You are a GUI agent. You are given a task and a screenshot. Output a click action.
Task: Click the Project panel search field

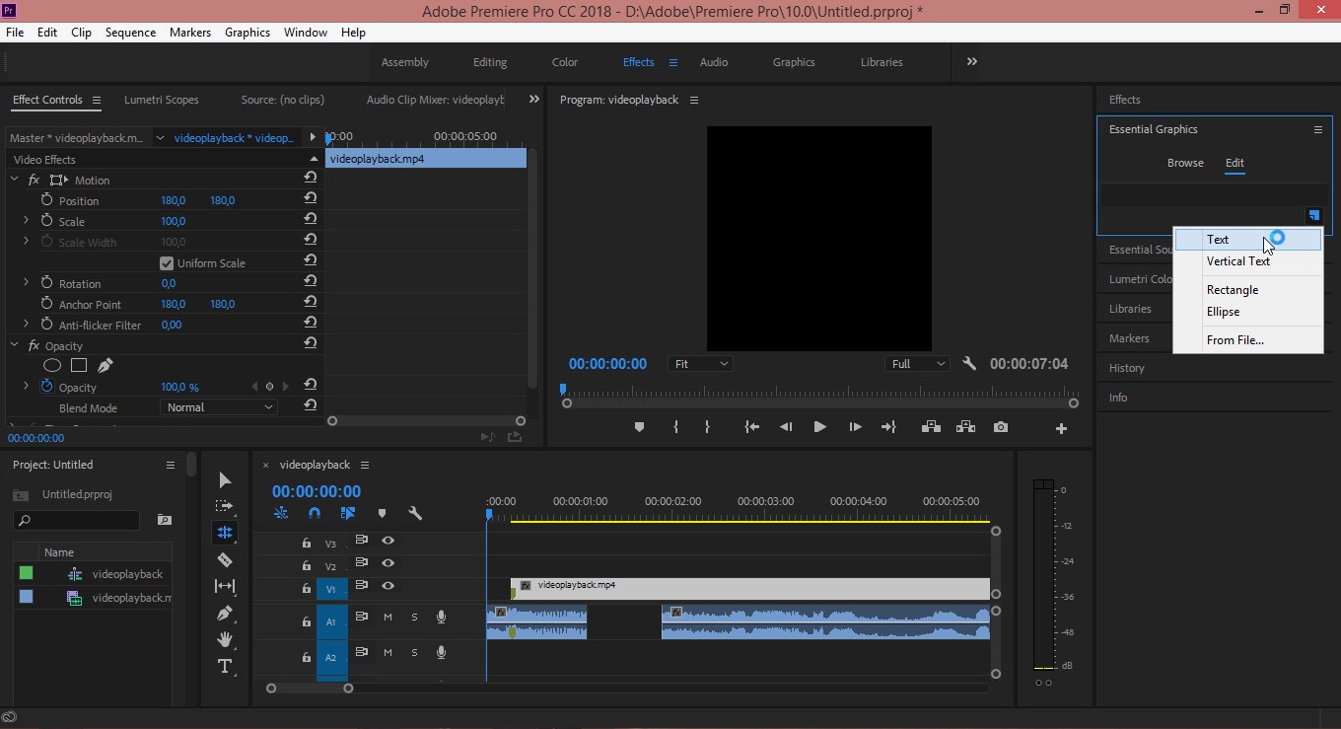(77, 520)
